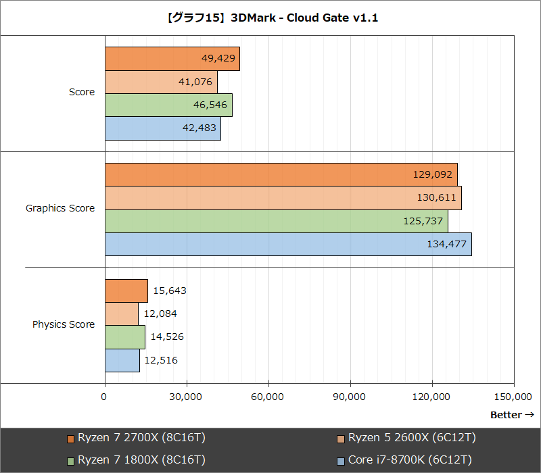
Task: Select the Physics Score category label
Action: point(64,324)
